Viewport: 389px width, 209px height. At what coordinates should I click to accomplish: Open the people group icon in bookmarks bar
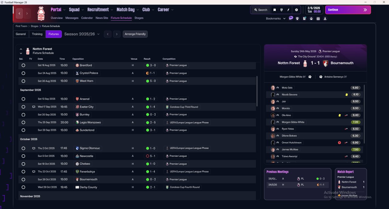[x=311, y=19]
